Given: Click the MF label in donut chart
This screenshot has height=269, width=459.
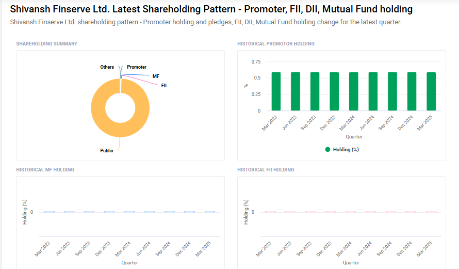Looking at the screenshot, I should pyautogui.click(x=156, y=76).
